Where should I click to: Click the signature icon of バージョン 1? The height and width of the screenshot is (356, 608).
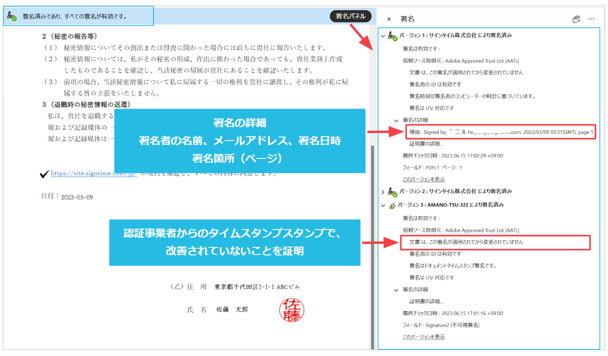[x=393, y=36]
